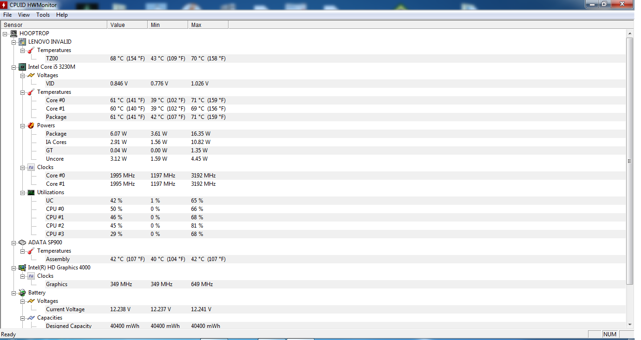
Task: Select the Core #0 temperature row
Action: [x=55, y=100]
